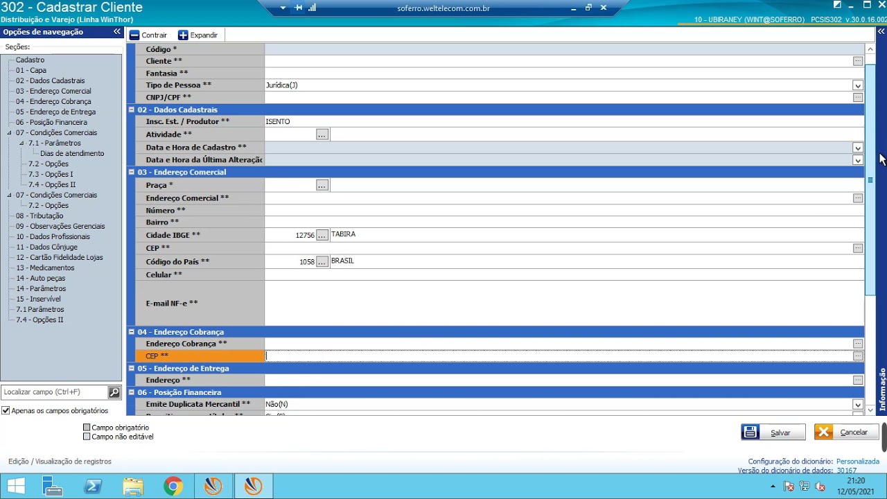This screenshot has width=887, height=499.
Task: Collapse section 02 - Dados Cadastrais
Action: point(132,110)
